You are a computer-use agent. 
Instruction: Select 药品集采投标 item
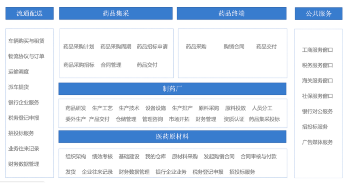click(x=264, y=119)
